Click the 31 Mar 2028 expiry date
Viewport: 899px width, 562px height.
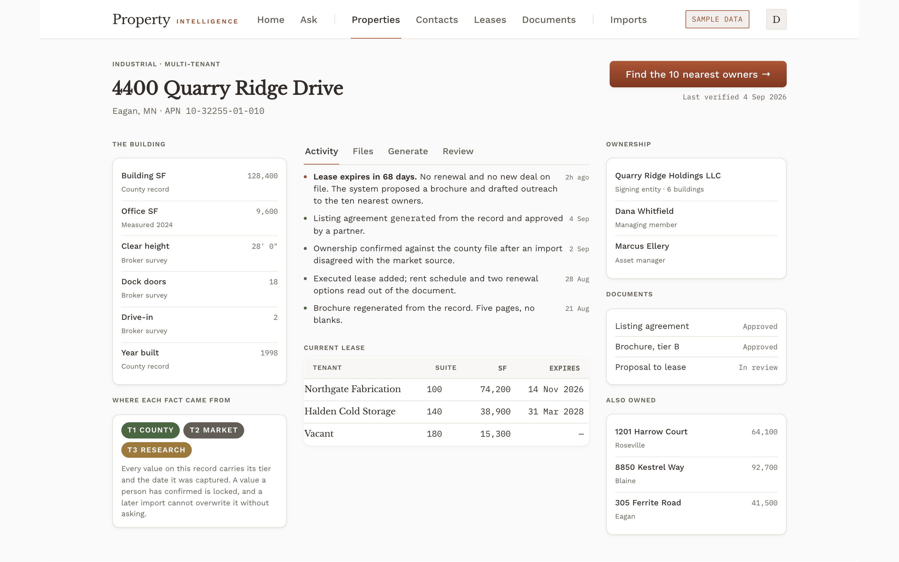[556, 411]
